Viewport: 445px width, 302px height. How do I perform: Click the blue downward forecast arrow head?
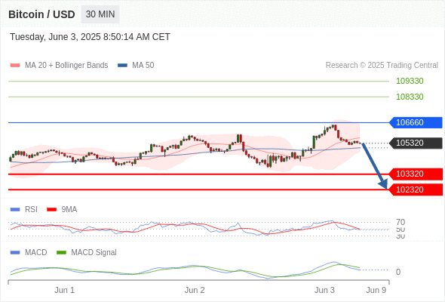coord(383,184)
